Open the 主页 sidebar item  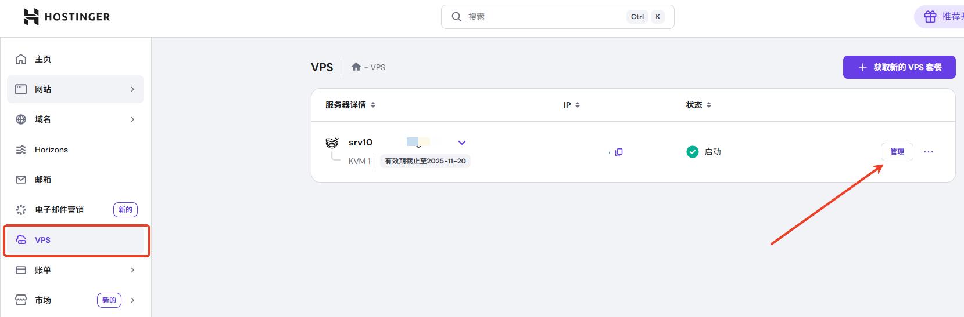[43, 59]
